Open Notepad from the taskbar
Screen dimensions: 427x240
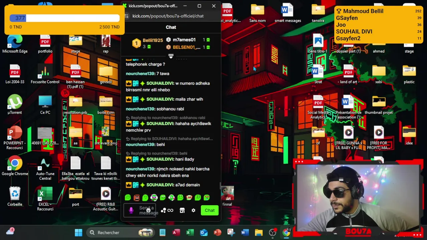[x=162, y=233]
